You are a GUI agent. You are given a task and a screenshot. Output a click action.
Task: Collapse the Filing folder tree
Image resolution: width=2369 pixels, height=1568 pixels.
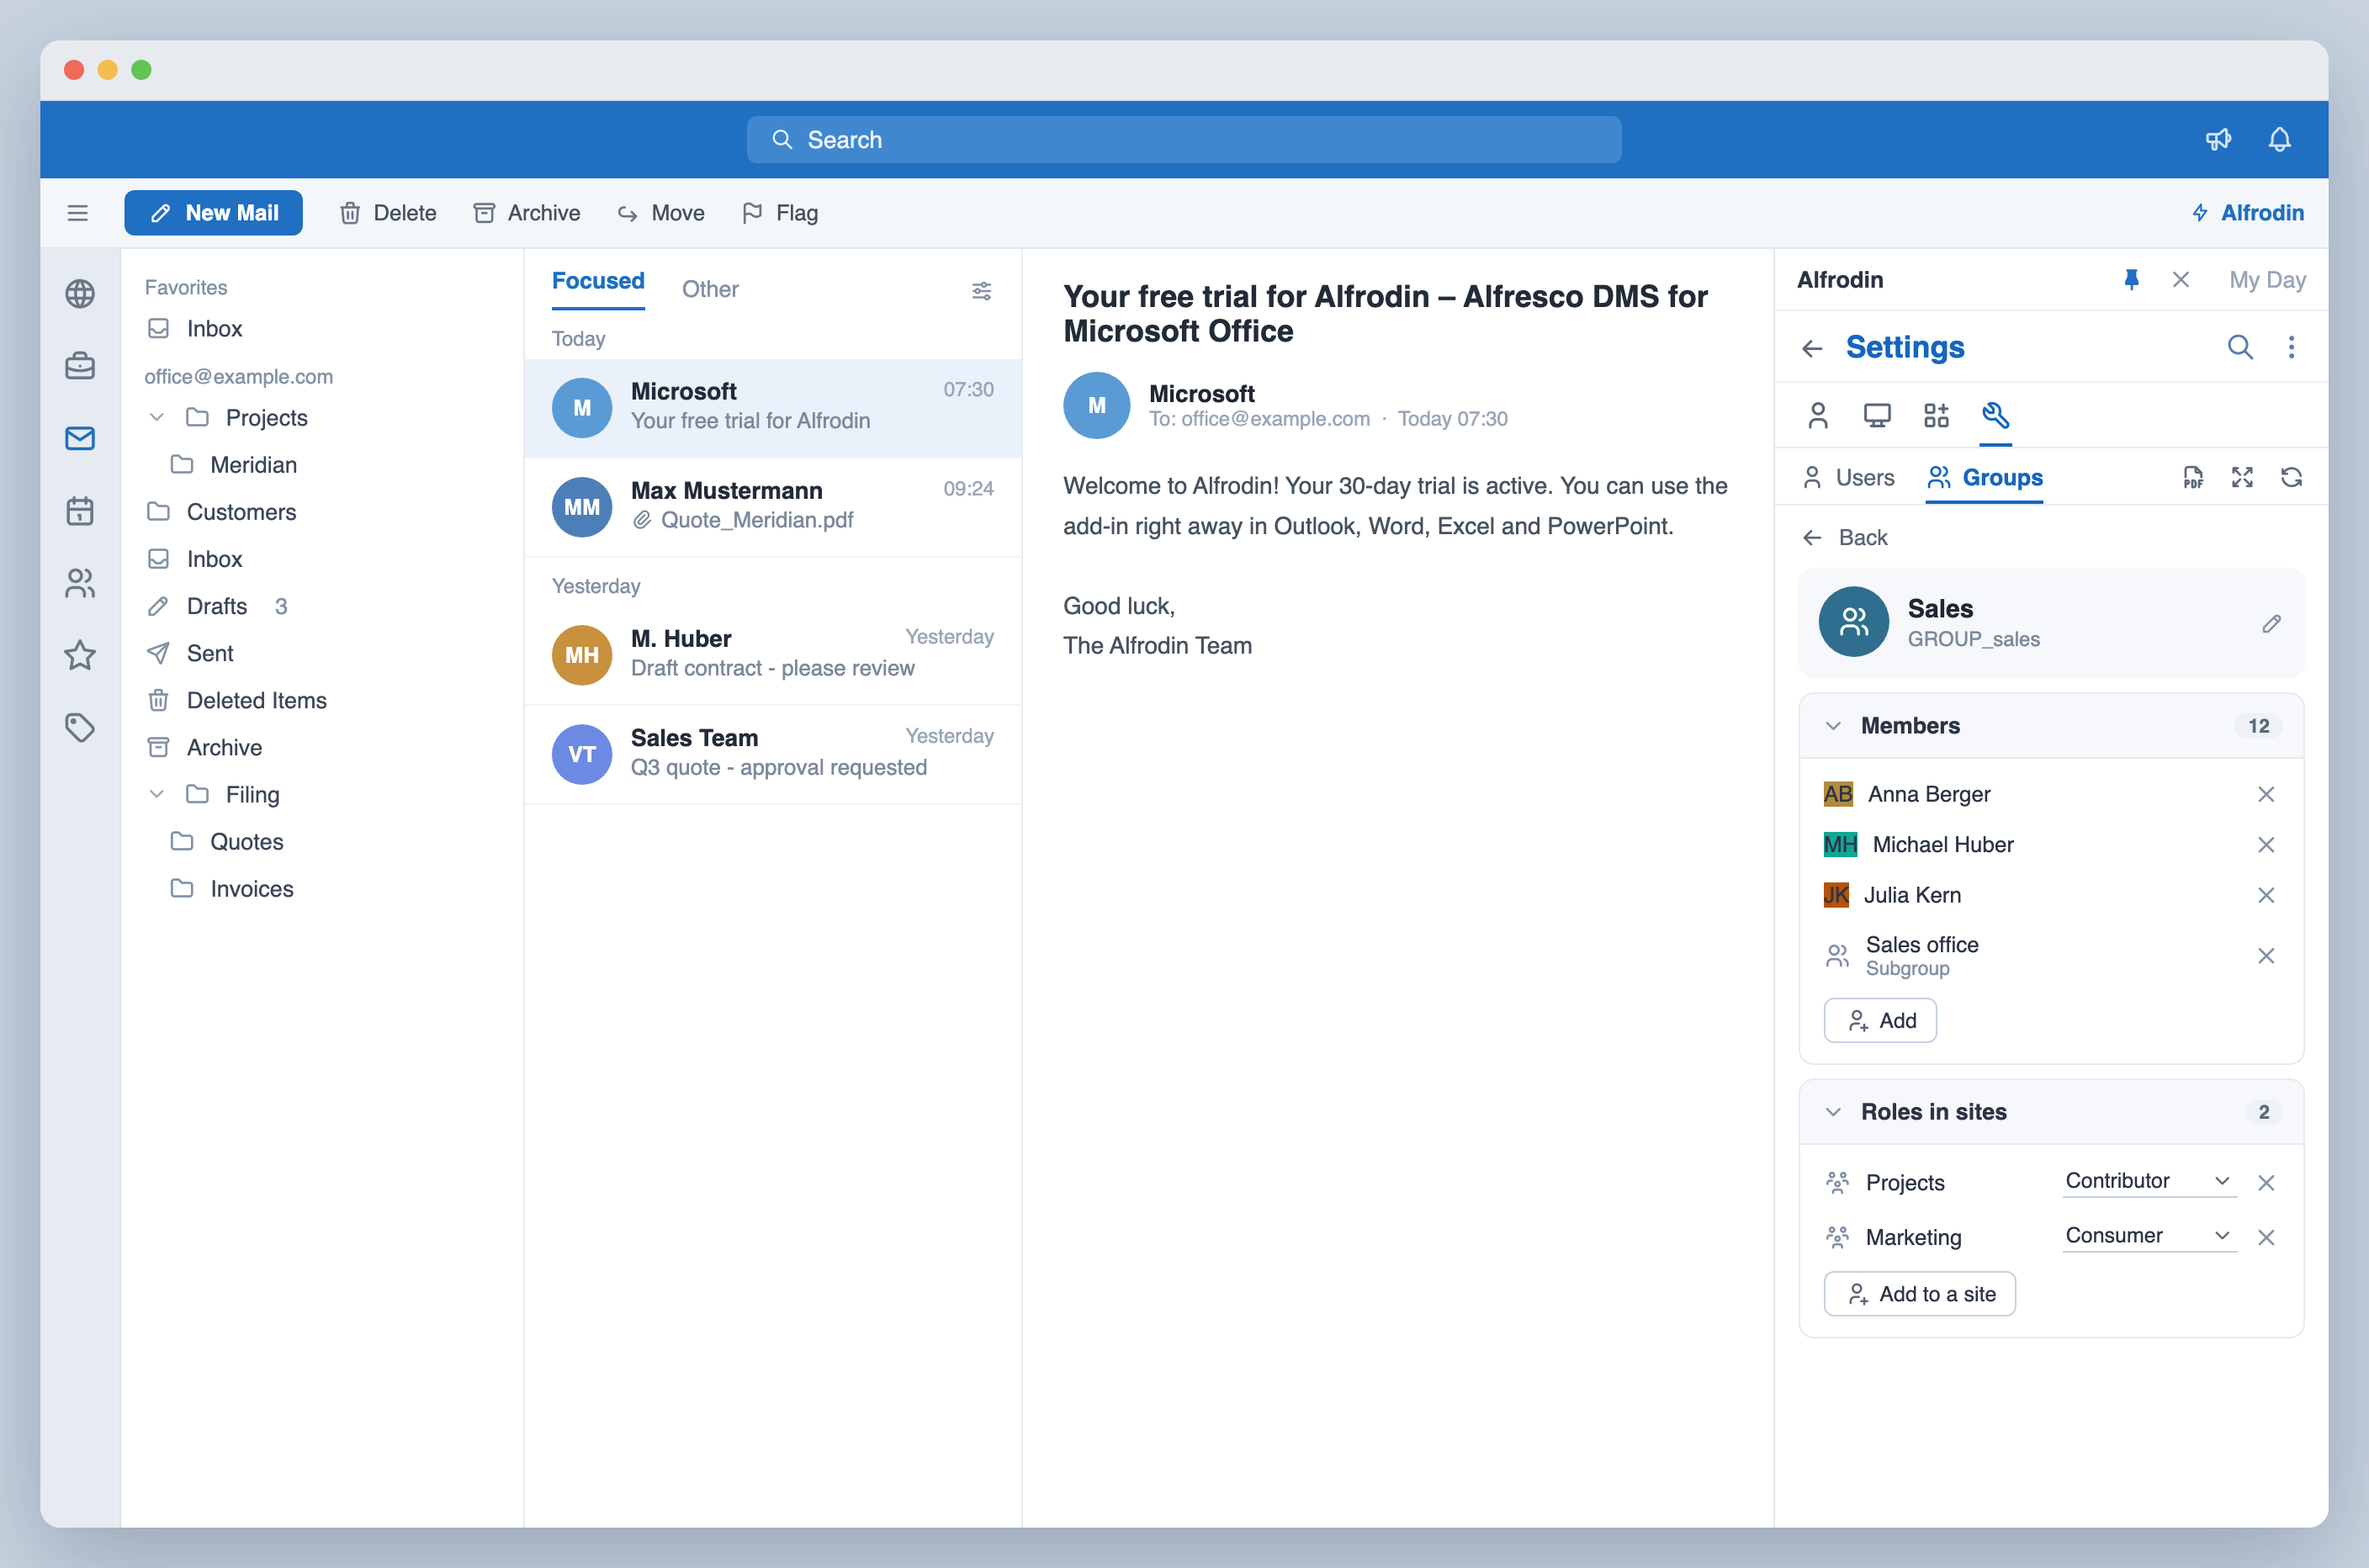[157, 794]
